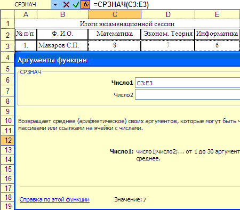
Task: Click title cell 'Итоги экзаменационной сессии'
Action: pyautogui.click(x=127, y=23)
